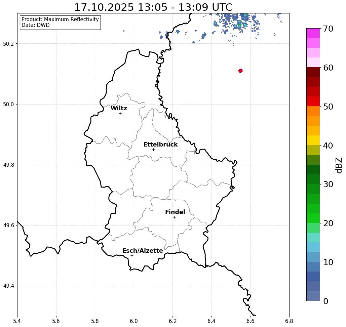Click the colorbar tick label 30
The width and height of the screenshot is (346, 327).
328,185
